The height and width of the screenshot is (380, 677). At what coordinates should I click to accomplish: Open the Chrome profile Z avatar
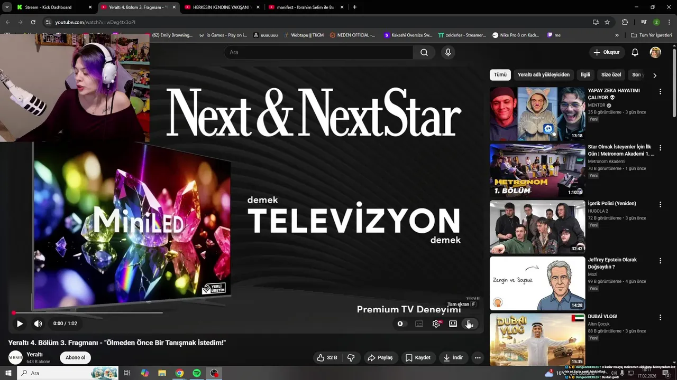tap(656, 22)
